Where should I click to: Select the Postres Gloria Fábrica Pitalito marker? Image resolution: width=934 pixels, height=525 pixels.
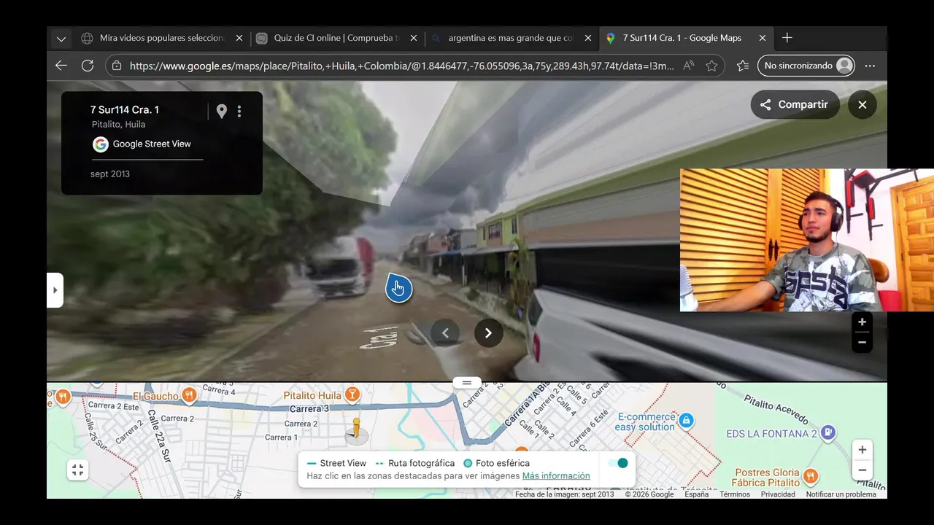click(x=811, y=477)
